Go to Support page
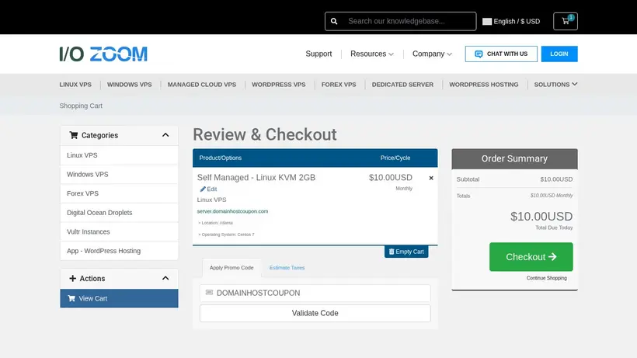This screenshot has height=358, width=637. pyautogui.click(x=318, y=54)
